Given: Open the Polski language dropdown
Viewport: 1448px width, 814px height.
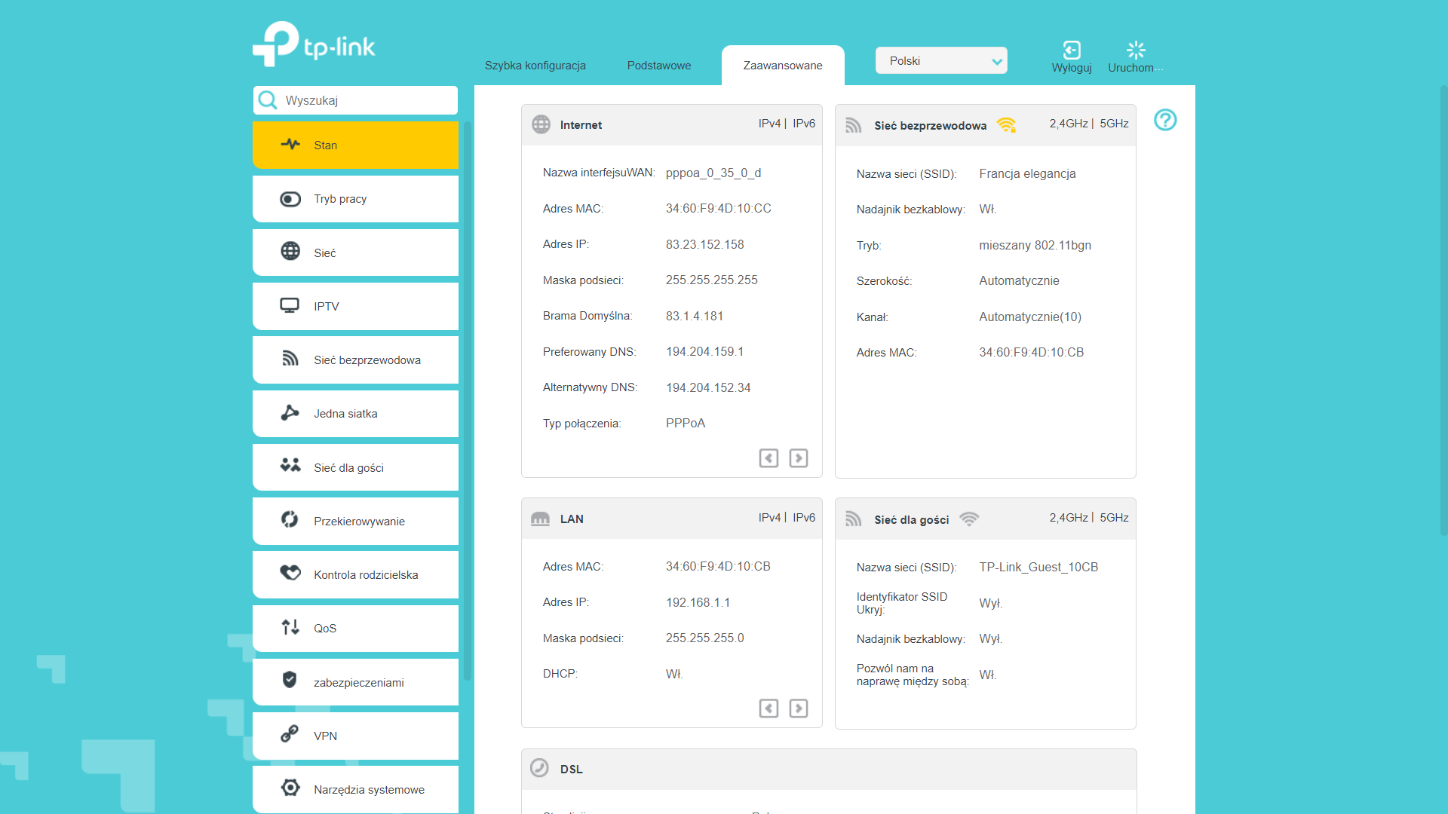Looking at the screenshot, I should coord(941,61).
